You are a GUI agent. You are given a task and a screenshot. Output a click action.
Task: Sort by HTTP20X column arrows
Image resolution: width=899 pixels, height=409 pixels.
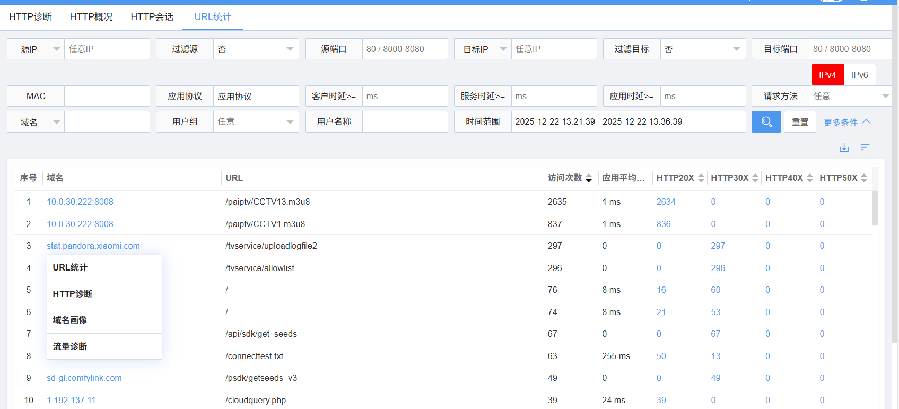[x=701, y=178]
